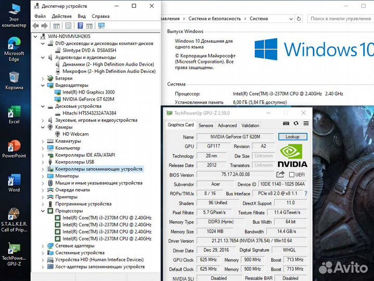The width and height of the screenshot is (374, 281).
Task: Open the Вид menu
Action: click(x=82, y=16)
